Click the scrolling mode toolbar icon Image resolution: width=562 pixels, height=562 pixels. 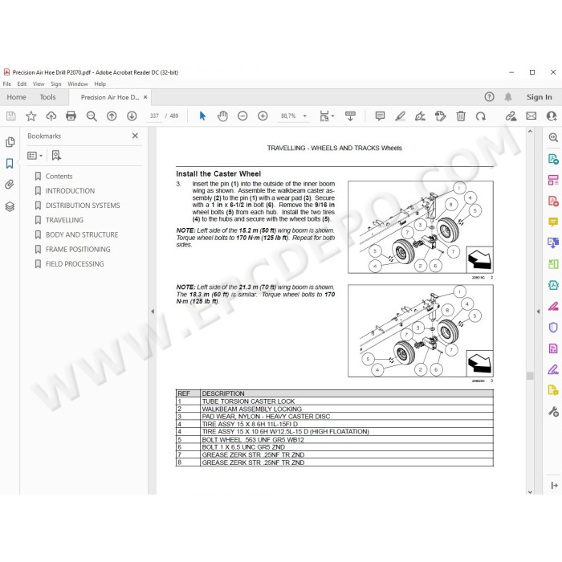pyautogui.click(x=350, y=116)
